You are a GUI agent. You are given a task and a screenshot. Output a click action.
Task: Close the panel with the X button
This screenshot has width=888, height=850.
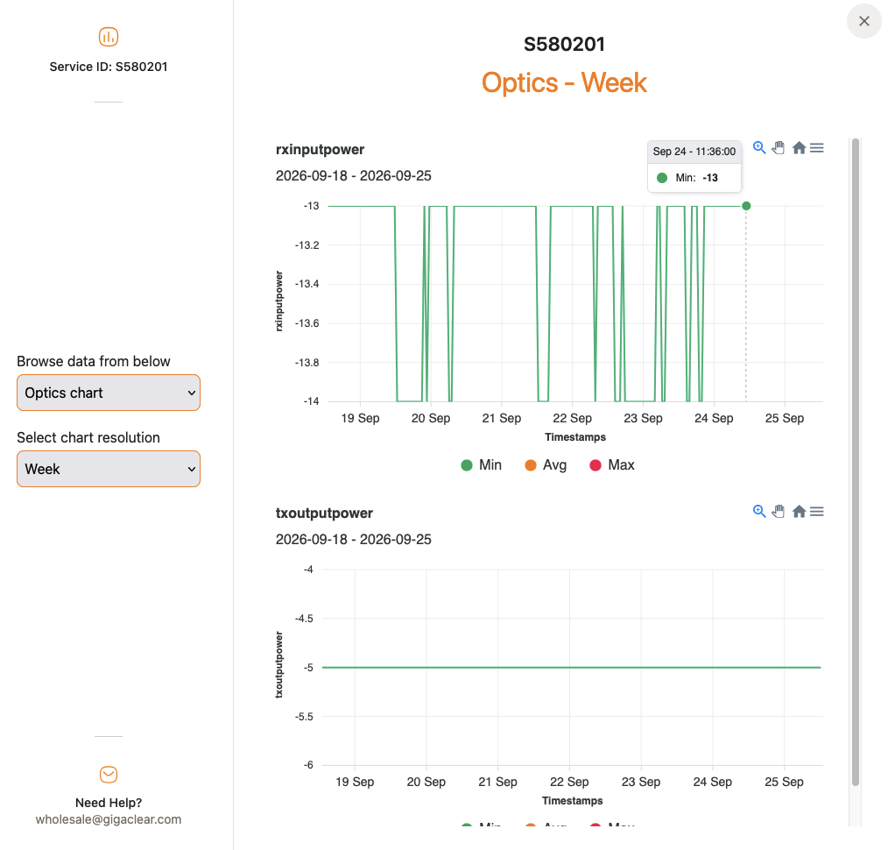point(864,21)
